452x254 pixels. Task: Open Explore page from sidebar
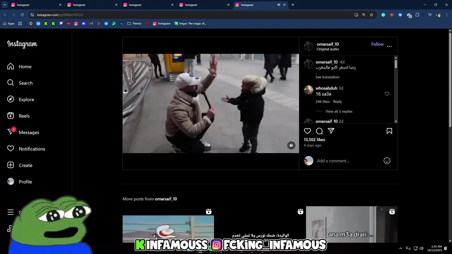pyautogui.click(x=20, y=99)
